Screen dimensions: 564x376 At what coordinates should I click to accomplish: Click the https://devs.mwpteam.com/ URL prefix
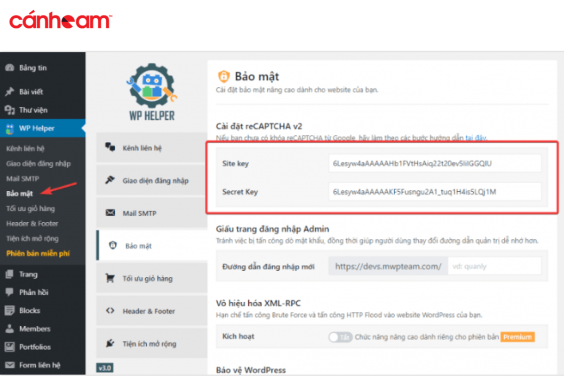coord(388,266)
